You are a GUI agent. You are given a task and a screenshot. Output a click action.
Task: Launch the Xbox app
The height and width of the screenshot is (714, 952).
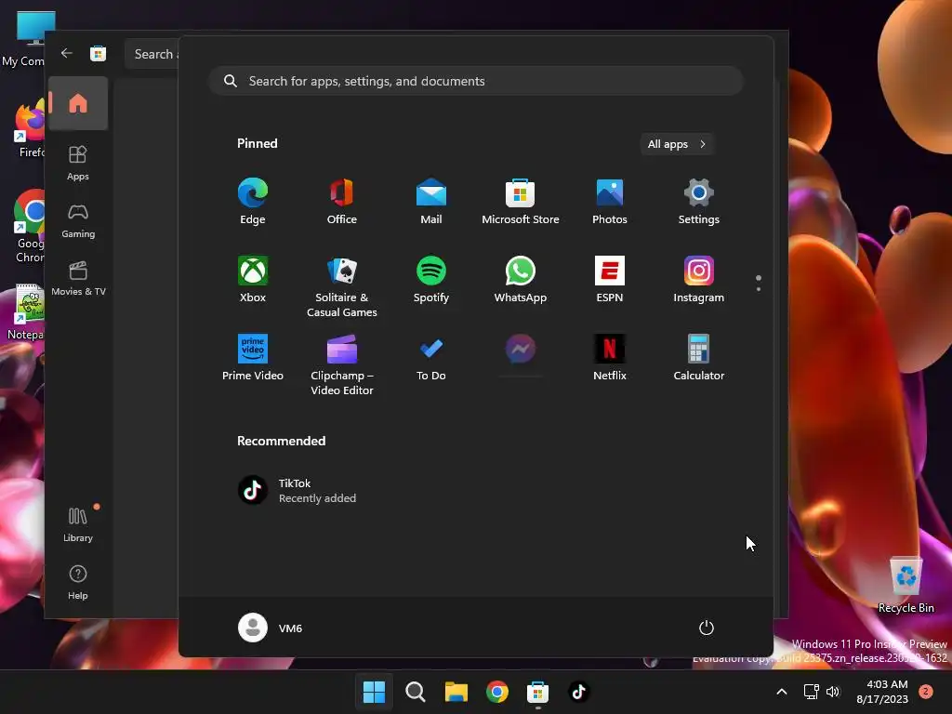[253, 279]
